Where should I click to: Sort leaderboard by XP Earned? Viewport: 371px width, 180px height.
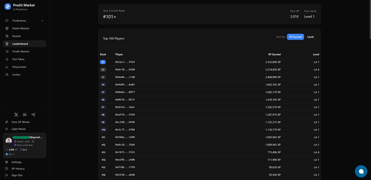coord(295,37)
